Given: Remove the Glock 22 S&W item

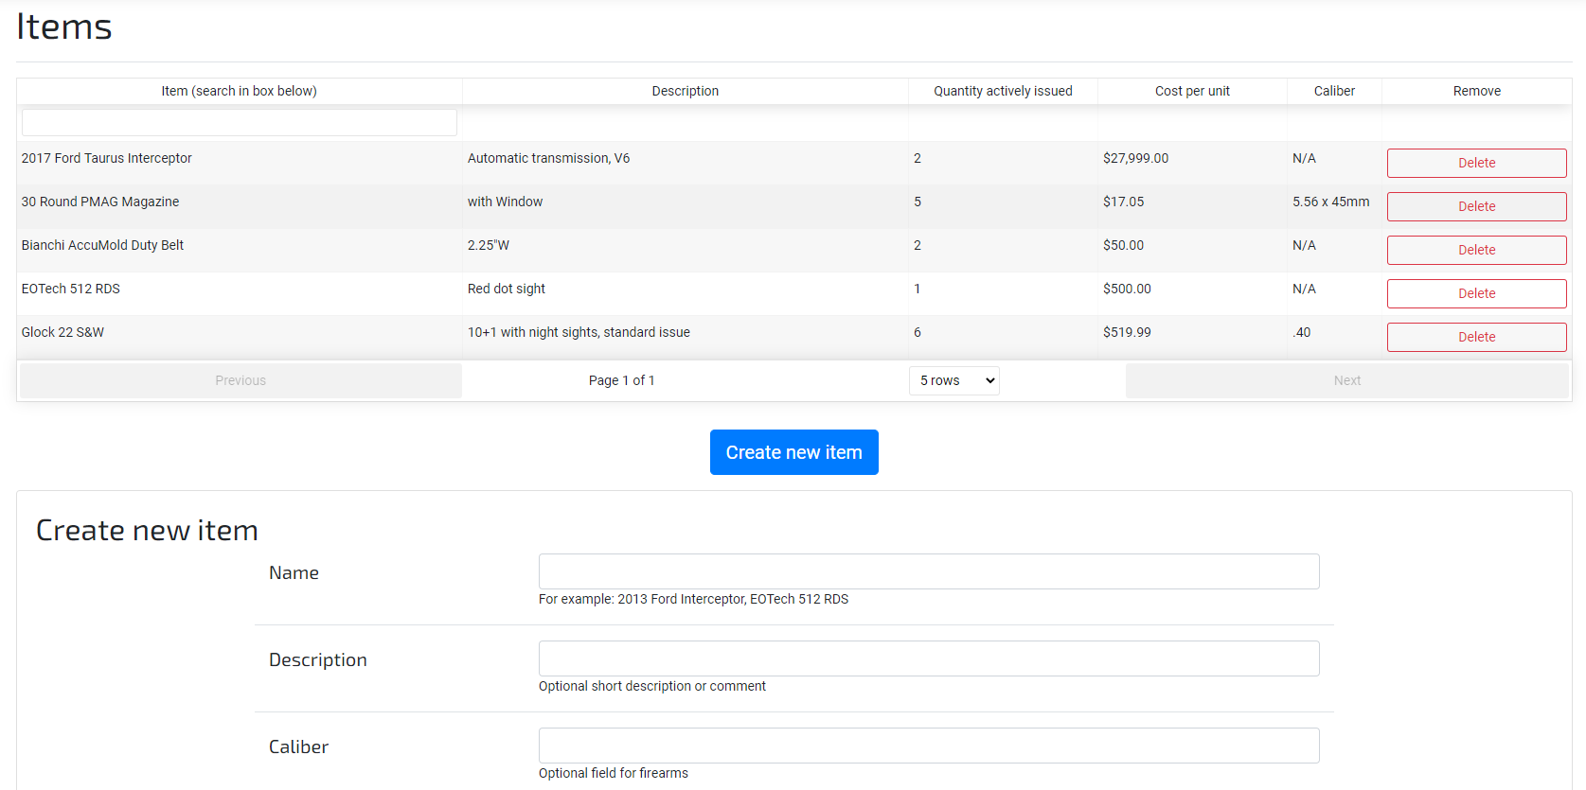Looking at the screenshot, I should click(1476, 337).
